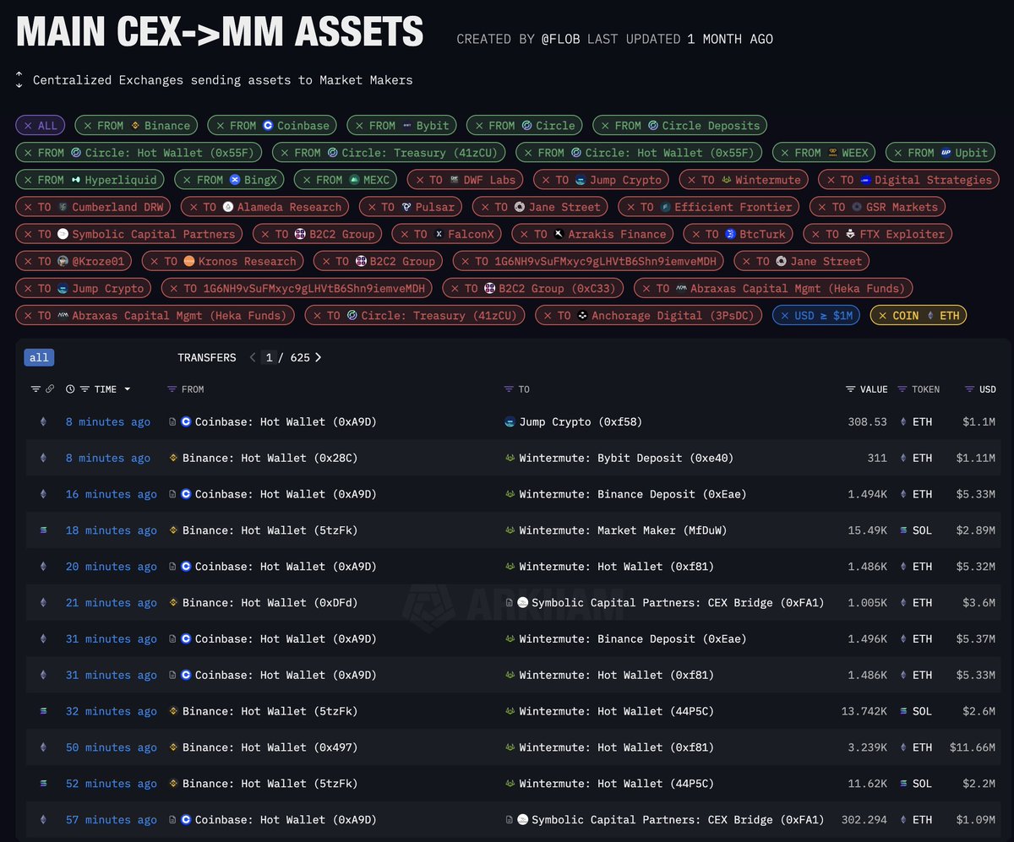Click the Coinbase logo in the 57 minutes ago row
The height and width of the screenshot is (842, 1014).
(x=187, y=819)
